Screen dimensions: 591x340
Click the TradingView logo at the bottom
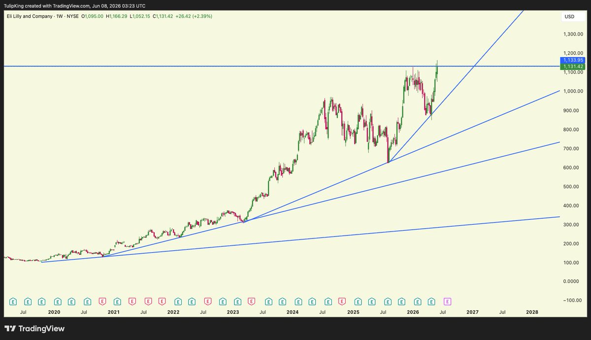click(34, 329)
